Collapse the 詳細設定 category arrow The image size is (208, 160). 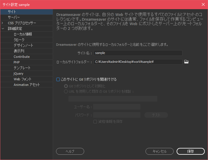pos(3,29)
